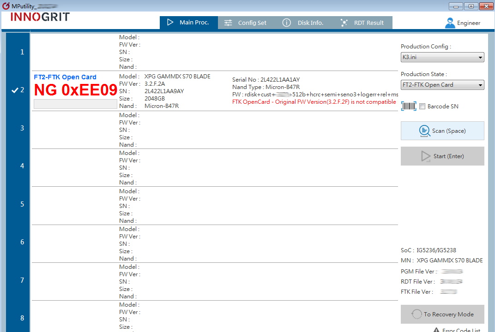Screen dimensions: 495x332
Task: Click the To Recovery Mode button
Action: tap(442, 314)
